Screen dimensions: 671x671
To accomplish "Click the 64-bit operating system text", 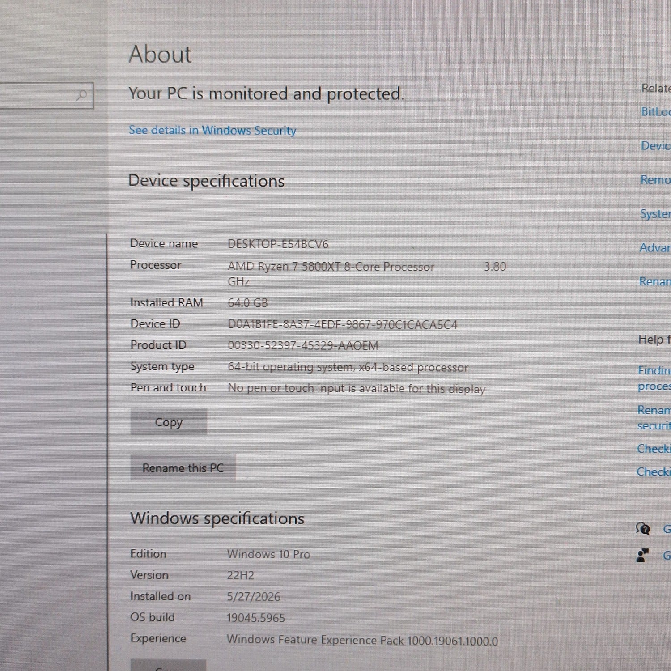I will coord(348,367).
